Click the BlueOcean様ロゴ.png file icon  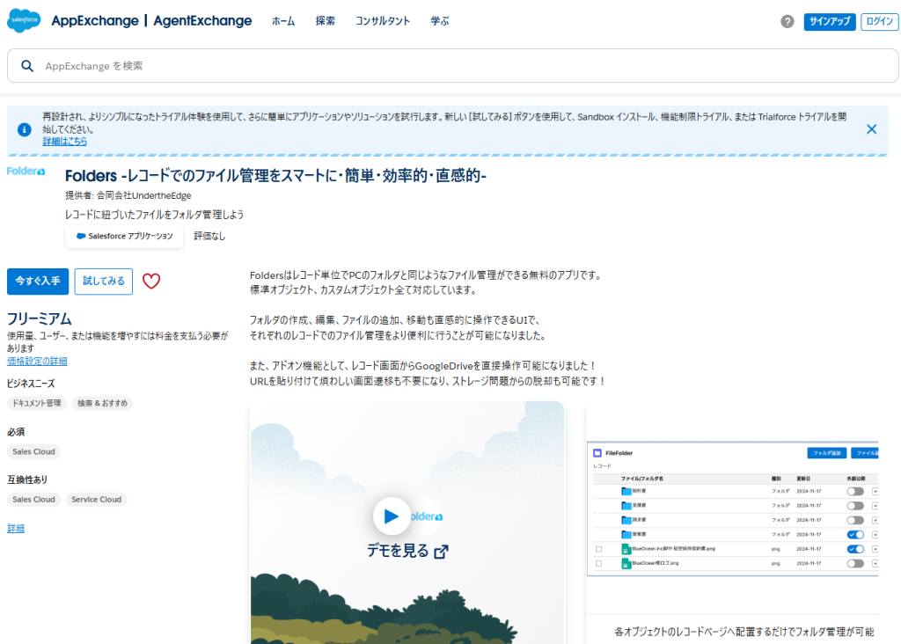pyautogui.click(x=626, y=564)
